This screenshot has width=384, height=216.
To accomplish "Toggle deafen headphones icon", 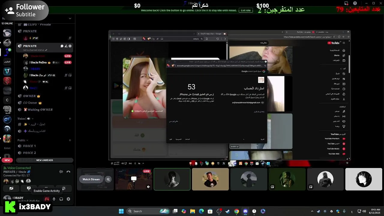I will 61,199.
